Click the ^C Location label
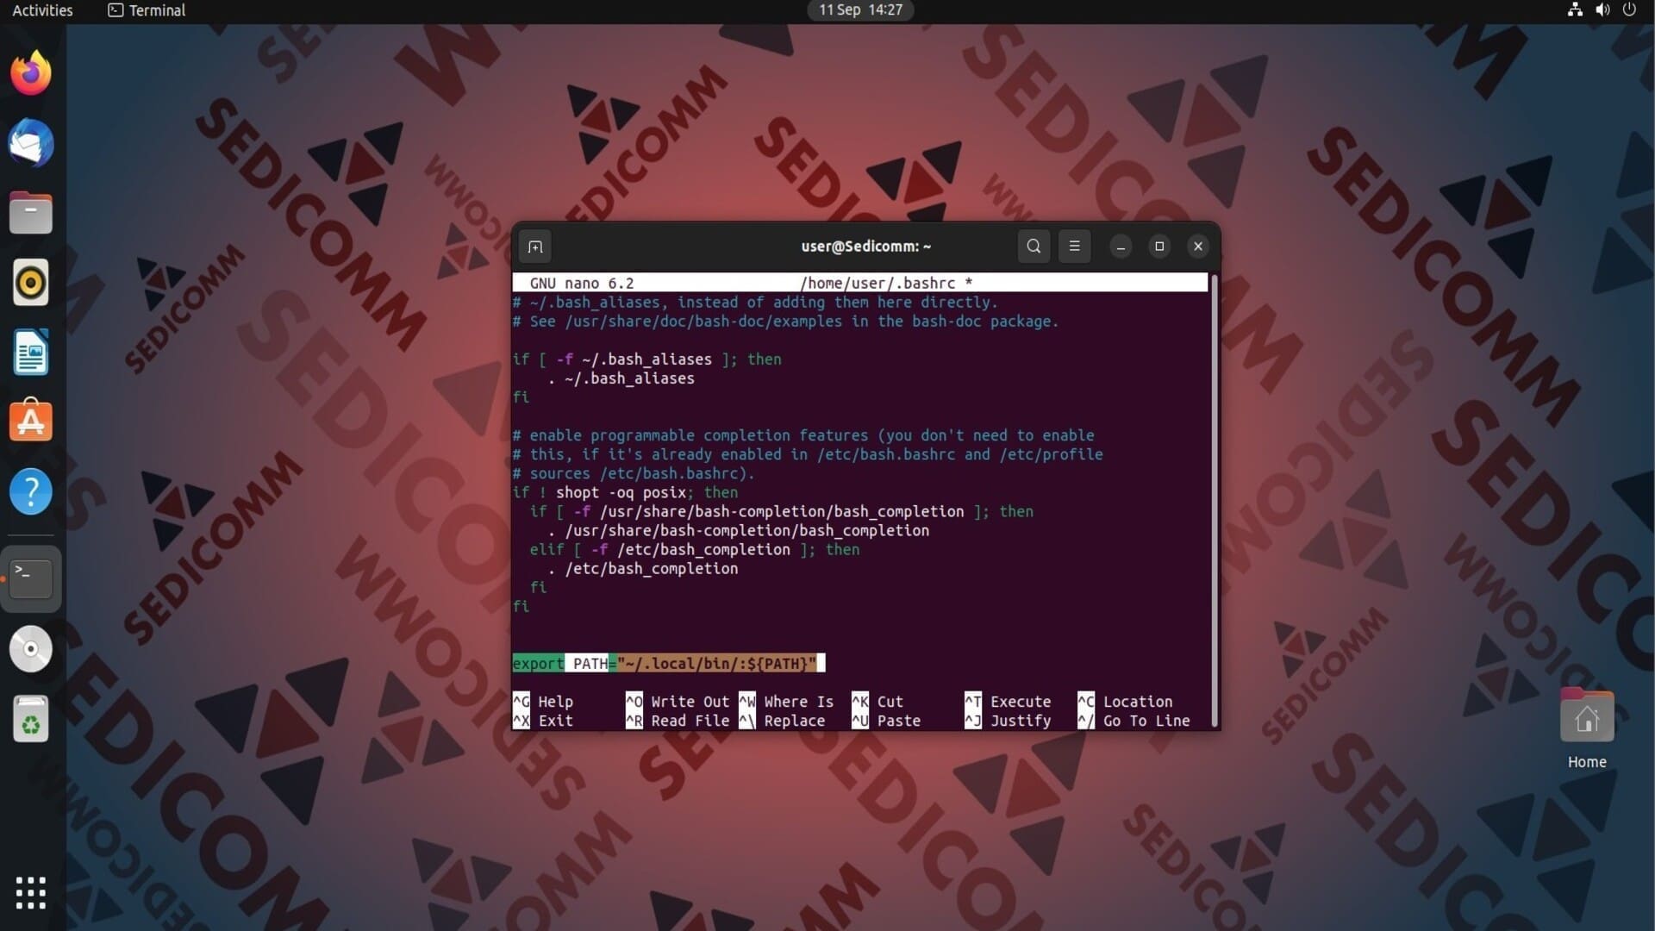 (x=1125, y=702)
